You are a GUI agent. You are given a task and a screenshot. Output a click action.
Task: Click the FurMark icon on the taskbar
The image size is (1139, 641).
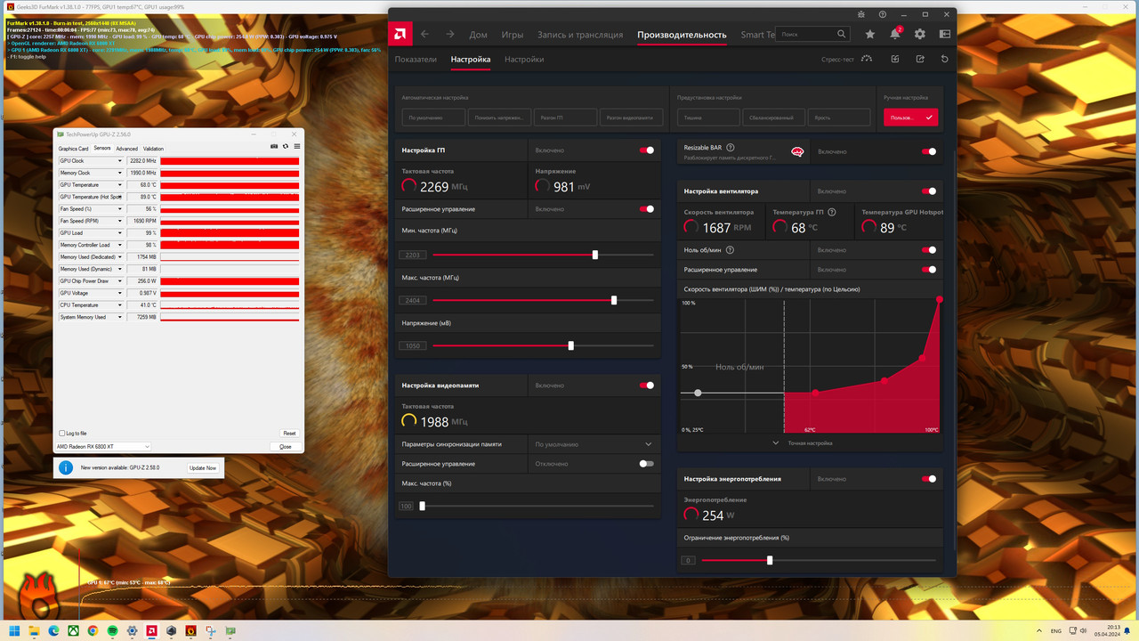point(190,630)
